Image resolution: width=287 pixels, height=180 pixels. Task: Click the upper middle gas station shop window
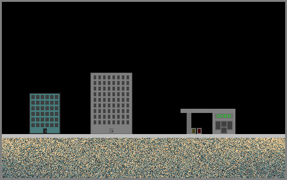click(x=224, y=124)
